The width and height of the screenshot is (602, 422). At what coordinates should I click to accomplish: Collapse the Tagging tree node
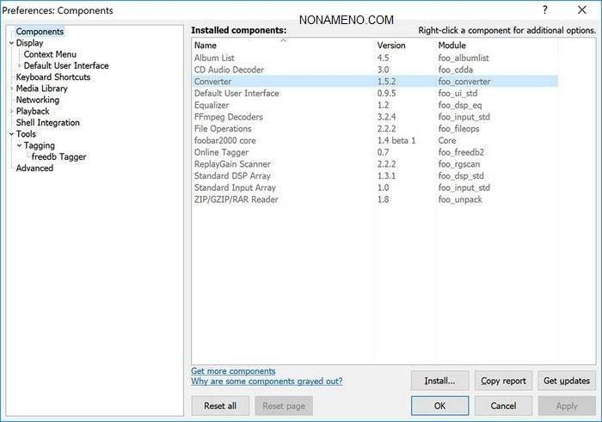(19, 145)
